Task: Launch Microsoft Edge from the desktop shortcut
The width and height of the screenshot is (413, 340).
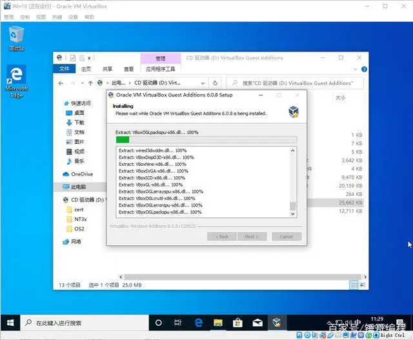Action: coord(17,81)
